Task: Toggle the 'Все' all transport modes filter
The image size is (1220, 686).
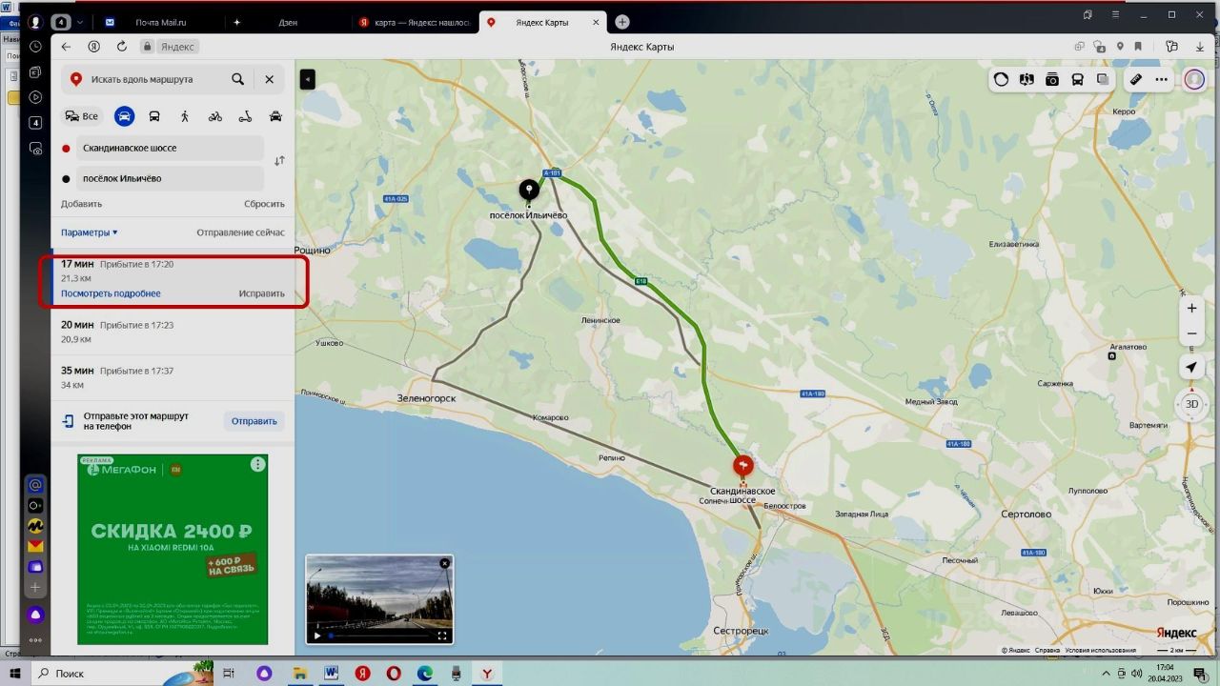Action: (x=82, y=116)
